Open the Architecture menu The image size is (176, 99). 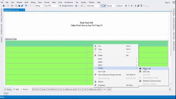click(69, 2)
